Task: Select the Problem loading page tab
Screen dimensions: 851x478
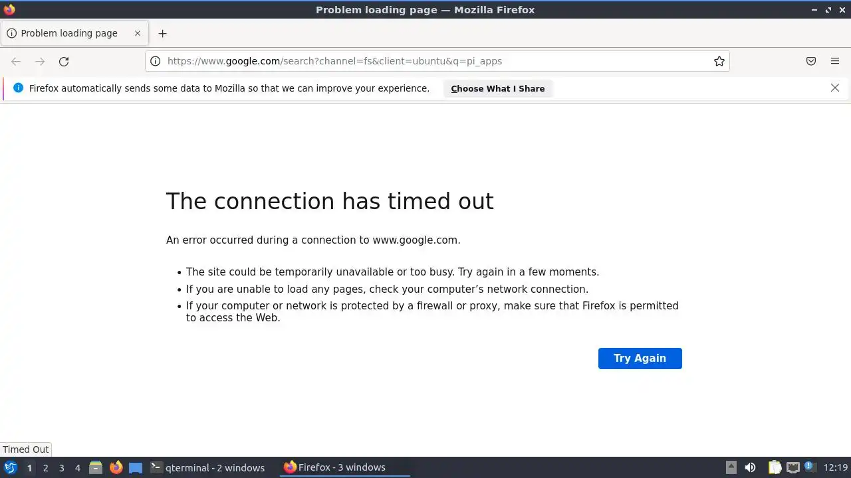Action: click(74, 33)
